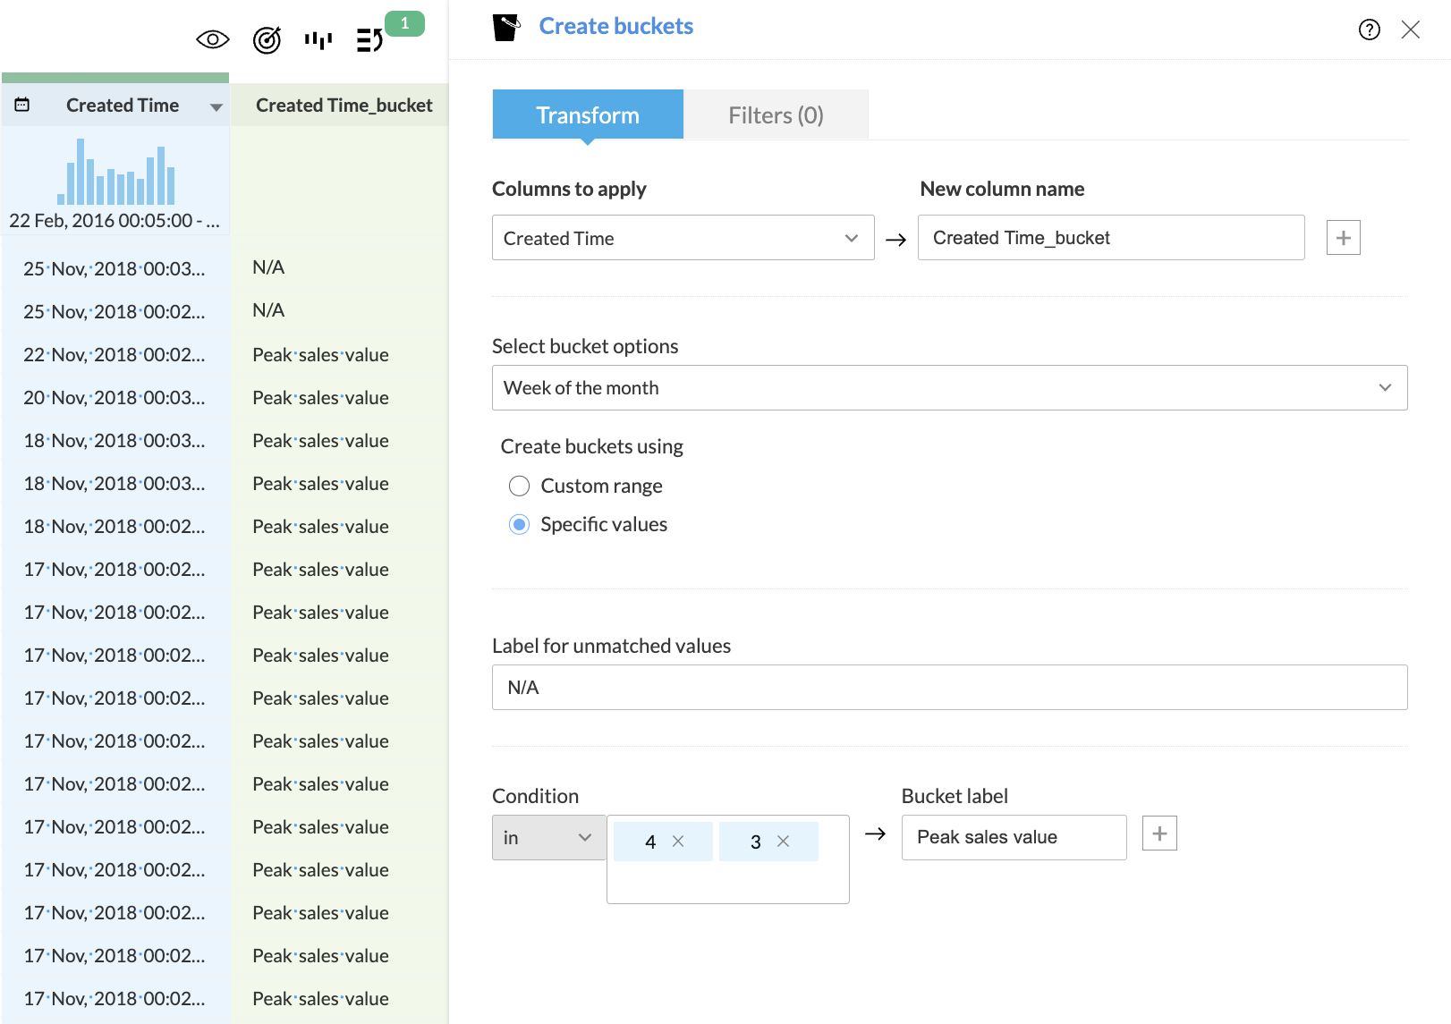
Task: Click the eye preview icon
Action: (x=213, y=39)
